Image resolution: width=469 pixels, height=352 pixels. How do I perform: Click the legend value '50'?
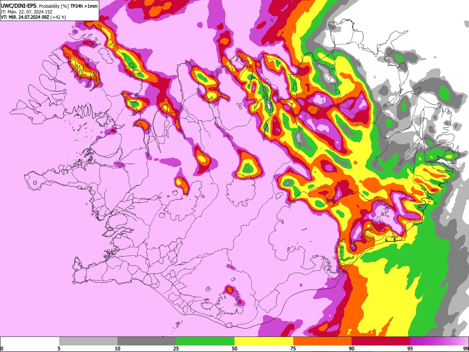(x=234, y=348)
